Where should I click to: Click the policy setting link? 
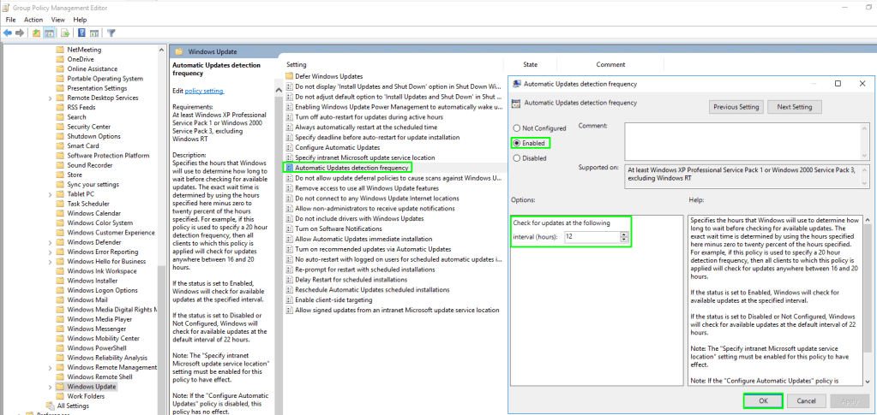tap(204, 91)
